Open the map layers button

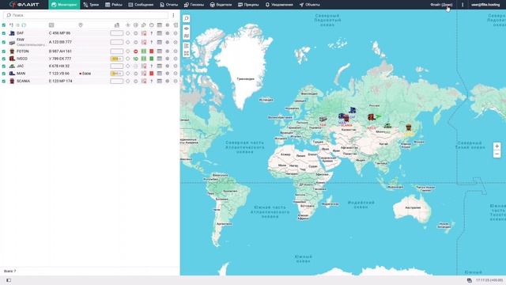point(187,36)
